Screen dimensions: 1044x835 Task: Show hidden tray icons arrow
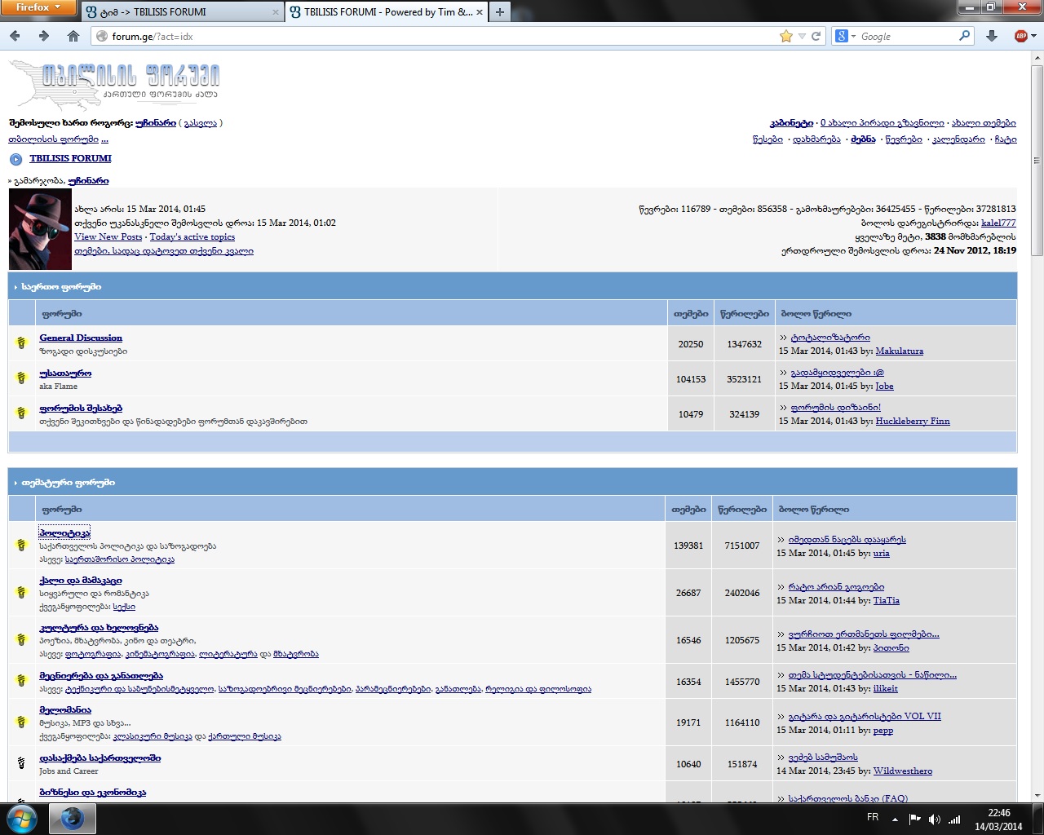click(x=895, y=819)
